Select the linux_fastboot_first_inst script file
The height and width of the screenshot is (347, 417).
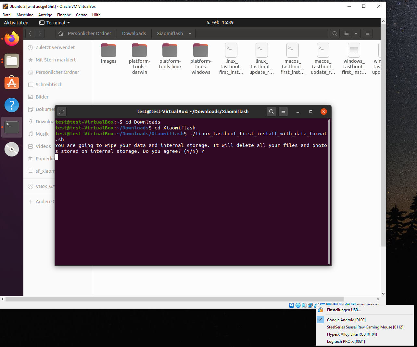point(231,59)
